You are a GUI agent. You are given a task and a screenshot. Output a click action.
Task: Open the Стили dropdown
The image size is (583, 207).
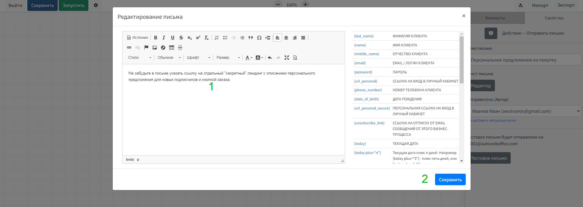click(x=139, y=58)
